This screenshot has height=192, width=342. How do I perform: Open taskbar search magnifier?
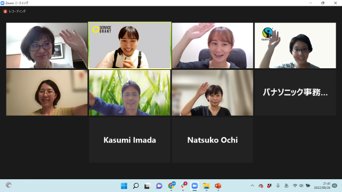point(136,186)
